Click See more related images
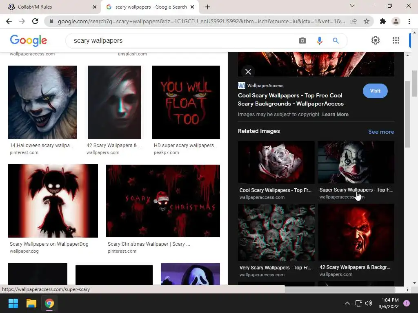Screen dimensions: 418x313 (x=381, y=132)
